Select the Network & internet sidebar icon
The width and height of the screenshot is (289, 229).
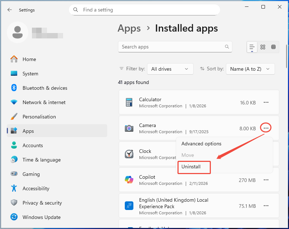pyautogui.click(x=15, y=102)
